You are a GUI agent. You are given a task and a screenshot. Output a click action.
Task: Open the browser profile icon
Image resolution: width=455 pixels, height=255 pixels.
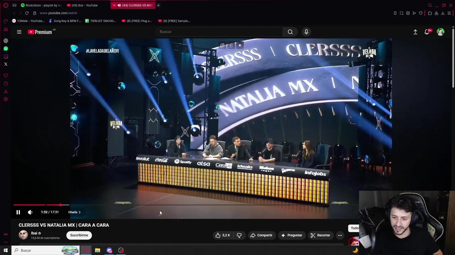tap(436, 13)
